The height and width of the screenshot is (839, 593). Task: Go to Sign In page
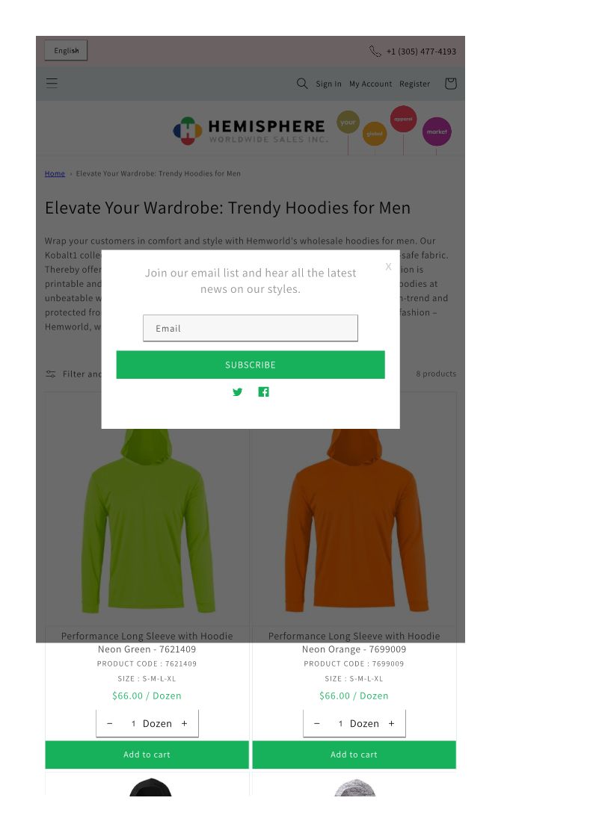[x=328, y=84]
